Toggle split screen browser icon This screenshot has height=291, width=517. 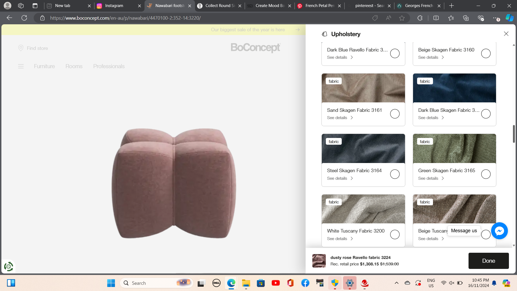pos(436,18)
